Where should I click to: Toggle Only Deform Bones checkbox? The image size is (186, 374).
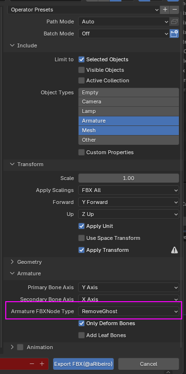point(81,323)
